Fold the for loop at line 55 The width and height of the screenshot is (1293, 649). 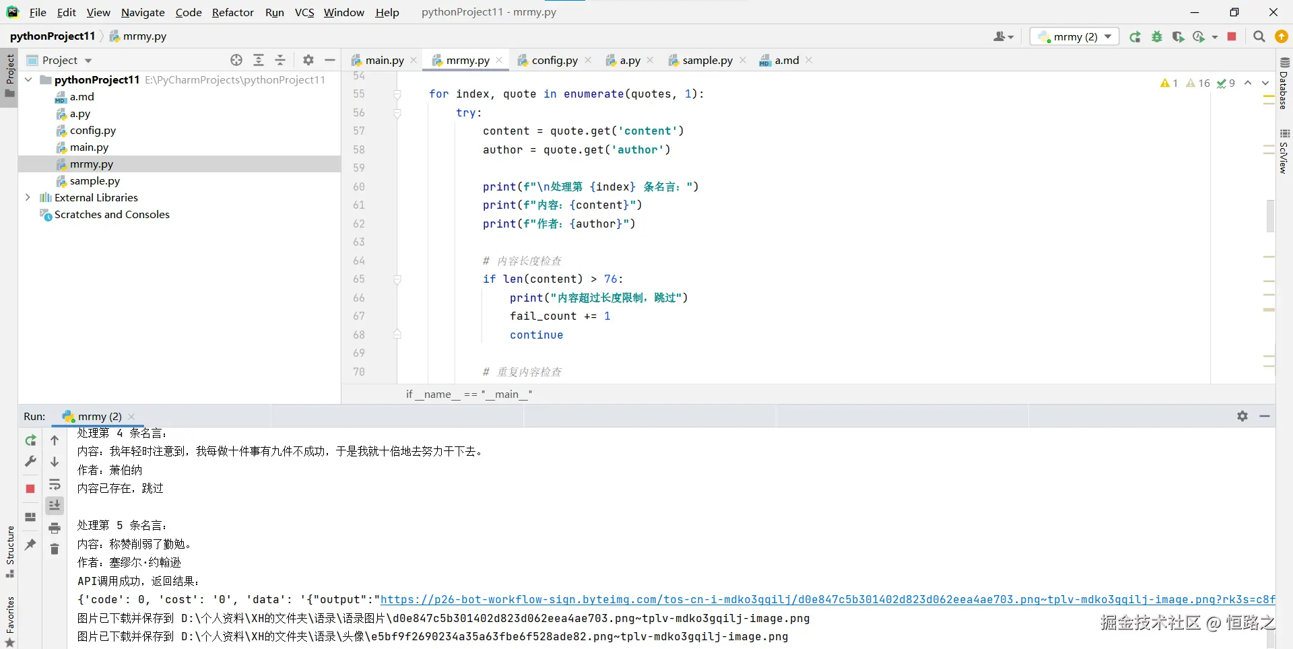pyautogui.click(x=397, y=94)
